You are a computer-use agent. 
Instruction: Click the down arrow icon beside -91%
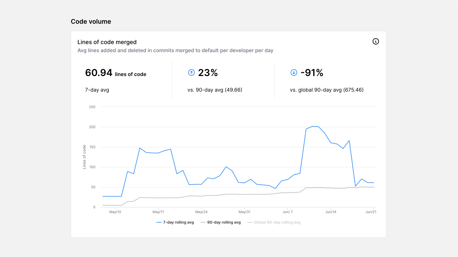(294, 73)
